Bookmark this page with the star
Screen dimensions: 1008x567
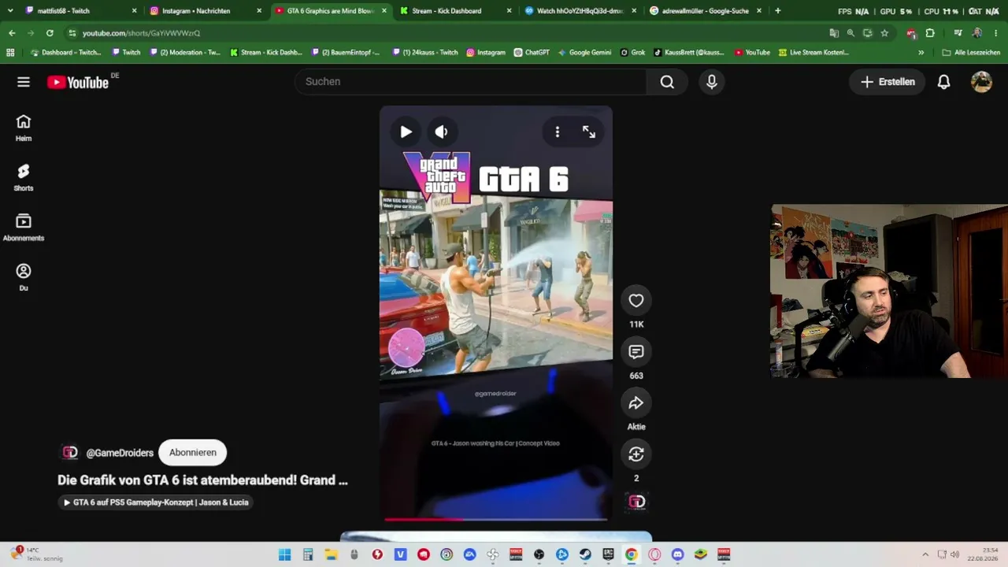point(884,33)
